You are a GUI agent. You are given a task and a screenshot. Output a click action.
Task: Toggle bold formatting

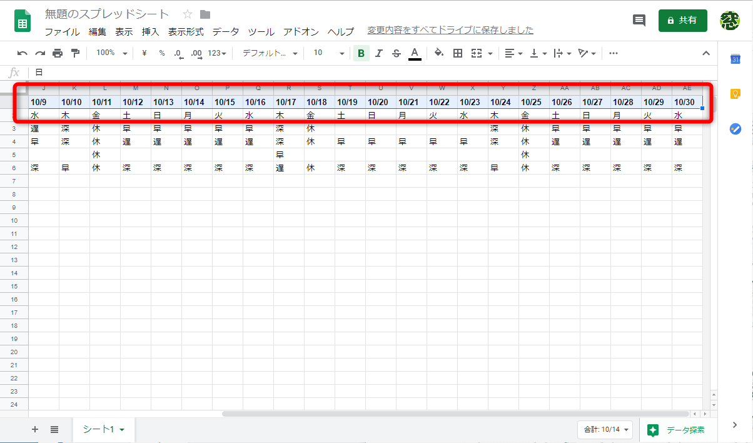pos(361,53)
